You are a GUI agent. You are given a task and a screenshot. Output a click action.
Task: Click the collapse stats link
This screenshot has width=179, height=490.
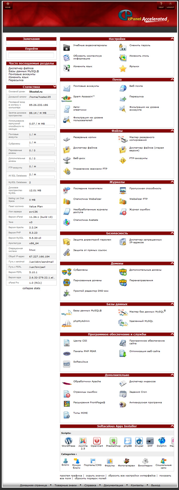[31, 288]
